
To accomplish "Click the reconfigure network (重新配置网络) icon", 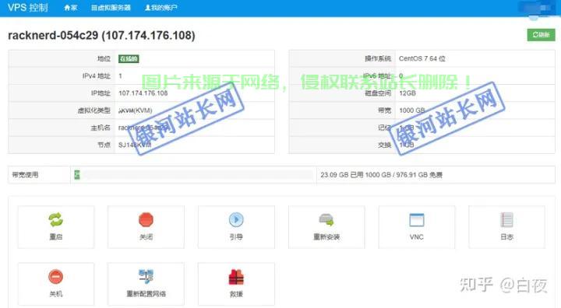I will (146, 277).
